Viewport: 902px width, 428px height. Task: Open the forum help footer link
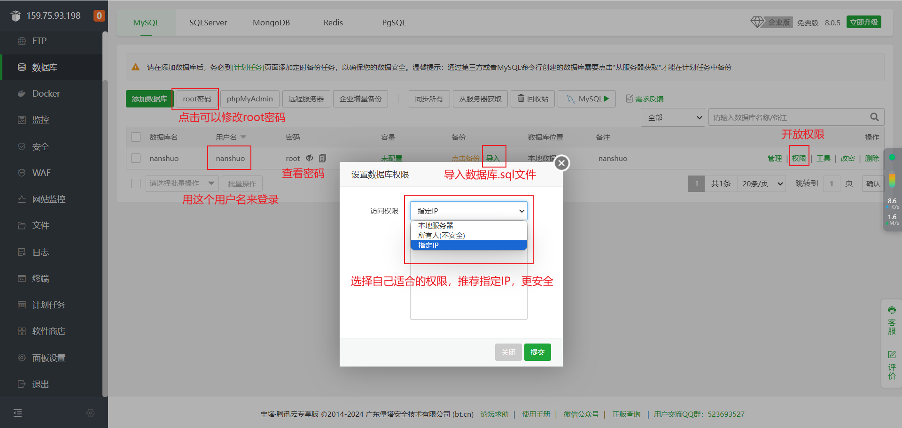(494, 414)
